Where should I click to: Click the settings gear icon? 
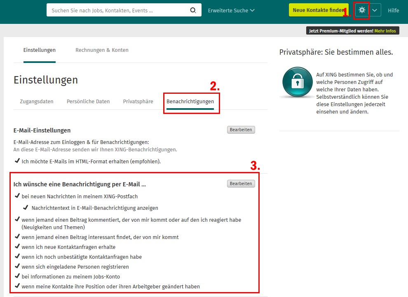coord(362,10)
